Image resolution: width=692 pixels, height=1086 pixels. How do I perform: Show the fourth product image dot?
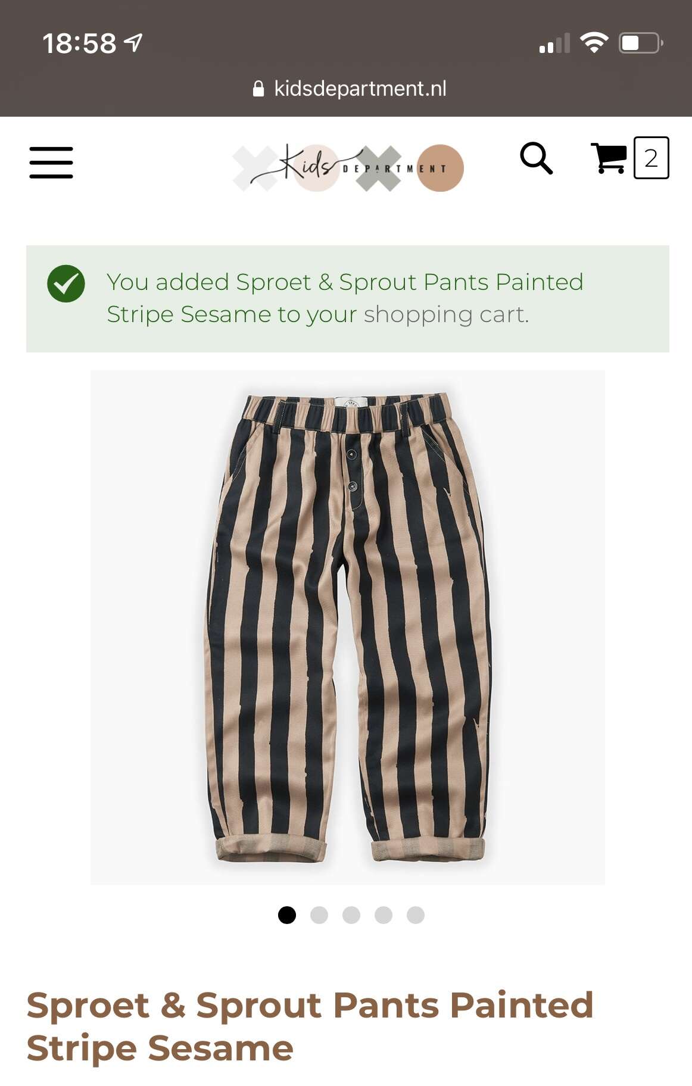point(384,915)
